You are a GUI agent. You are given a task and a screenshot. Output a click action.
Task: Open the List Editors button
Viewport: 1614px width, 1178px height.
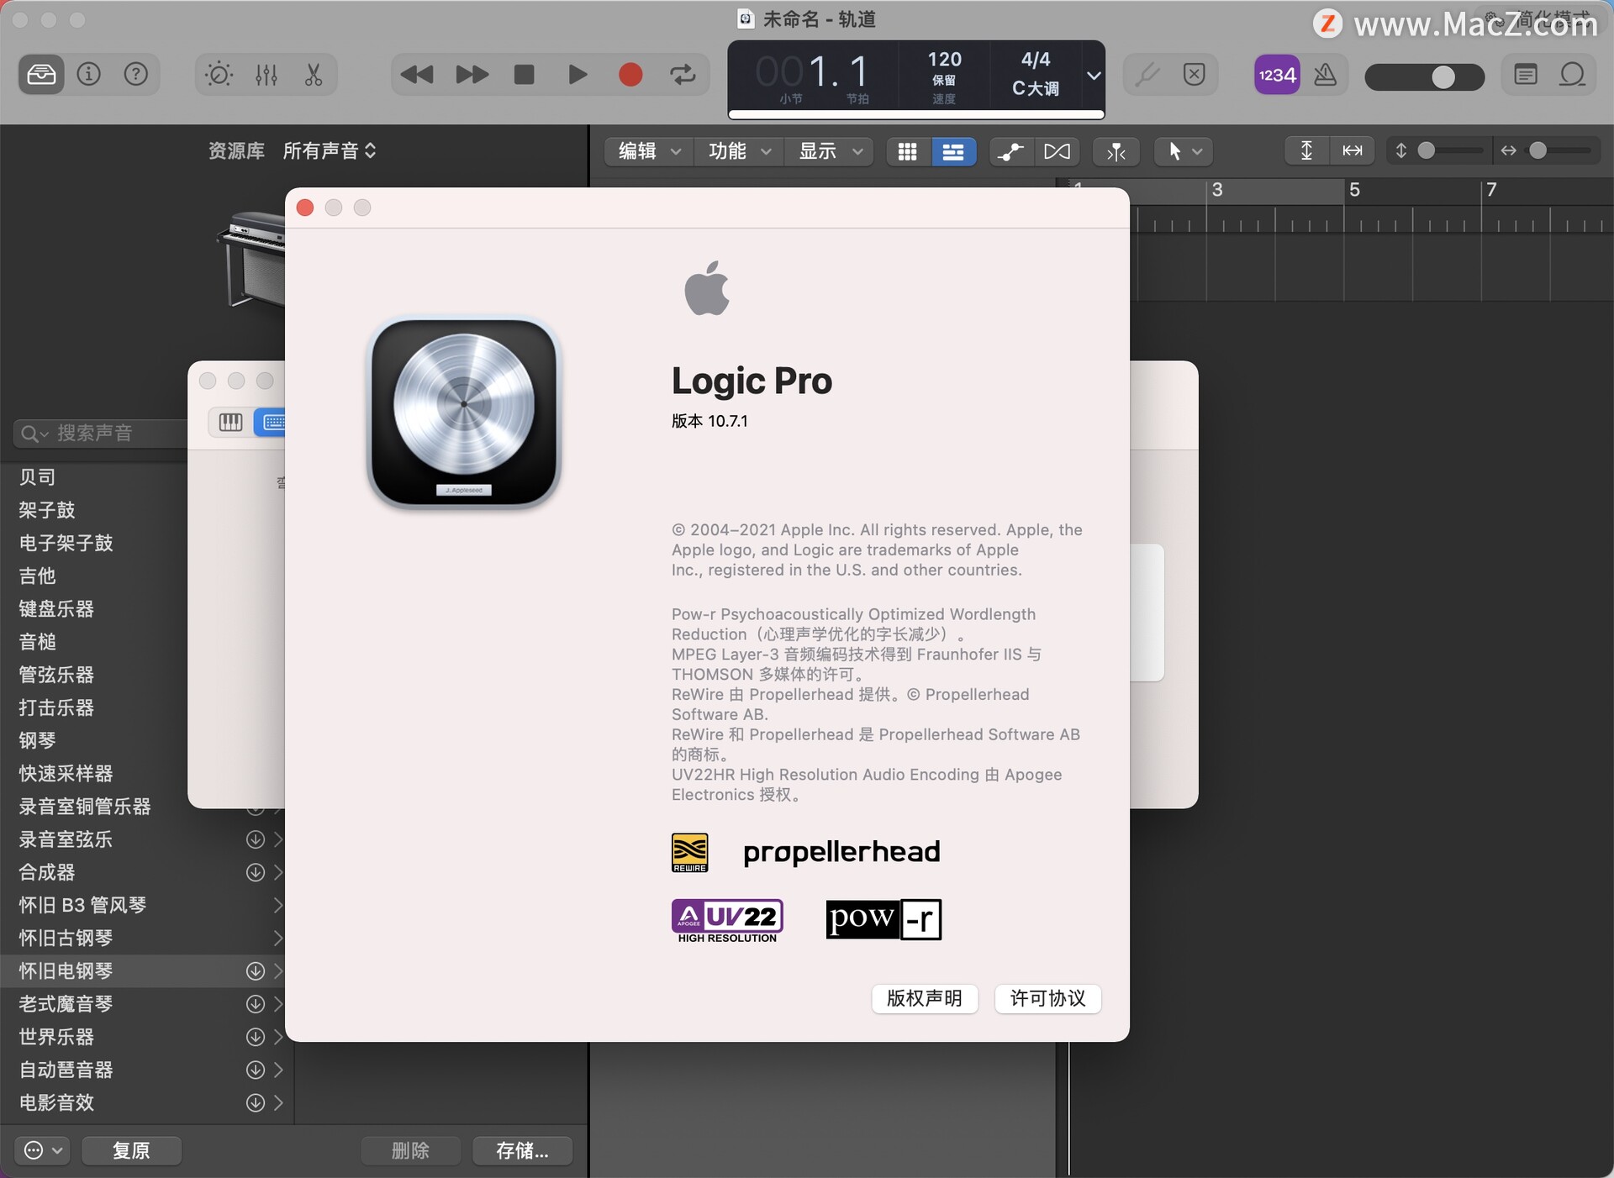tap(1525, 75)
